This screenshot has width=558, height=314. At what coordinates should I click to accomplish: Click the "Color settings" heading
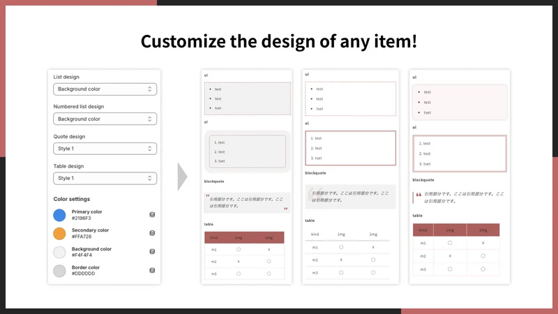click(x=72, y=199)
